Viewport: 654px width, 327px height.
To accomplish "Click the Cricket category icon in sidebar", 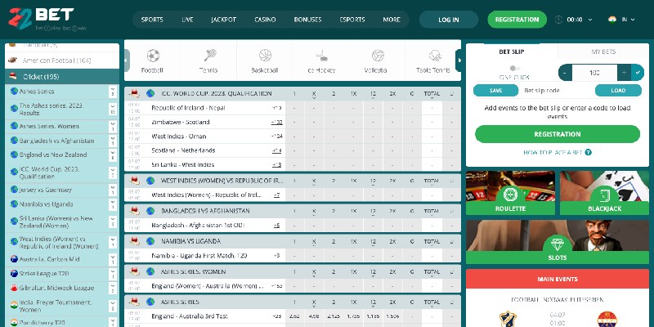I will pyautogui.click(x=13, y=76).
